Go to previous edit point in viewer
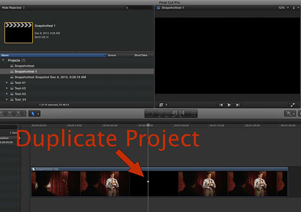The image size is (301, 212). pos(221,105)
